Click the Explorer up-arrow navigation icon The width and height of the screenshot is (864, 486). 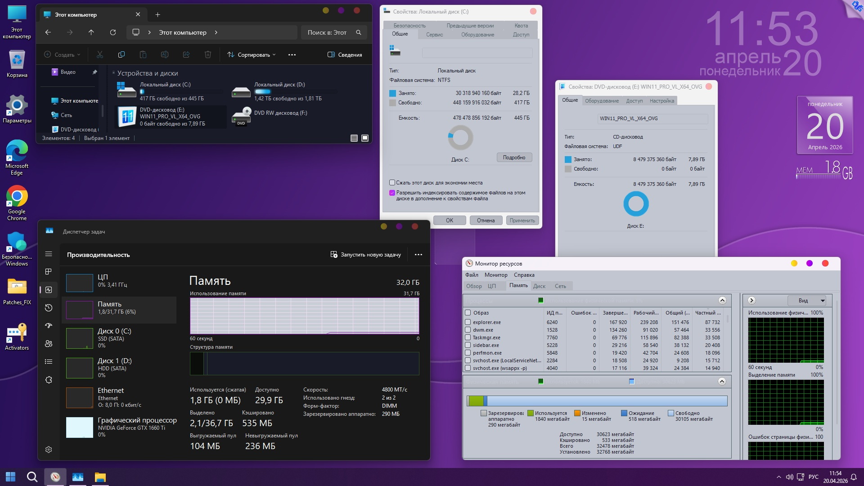(91, 32)
